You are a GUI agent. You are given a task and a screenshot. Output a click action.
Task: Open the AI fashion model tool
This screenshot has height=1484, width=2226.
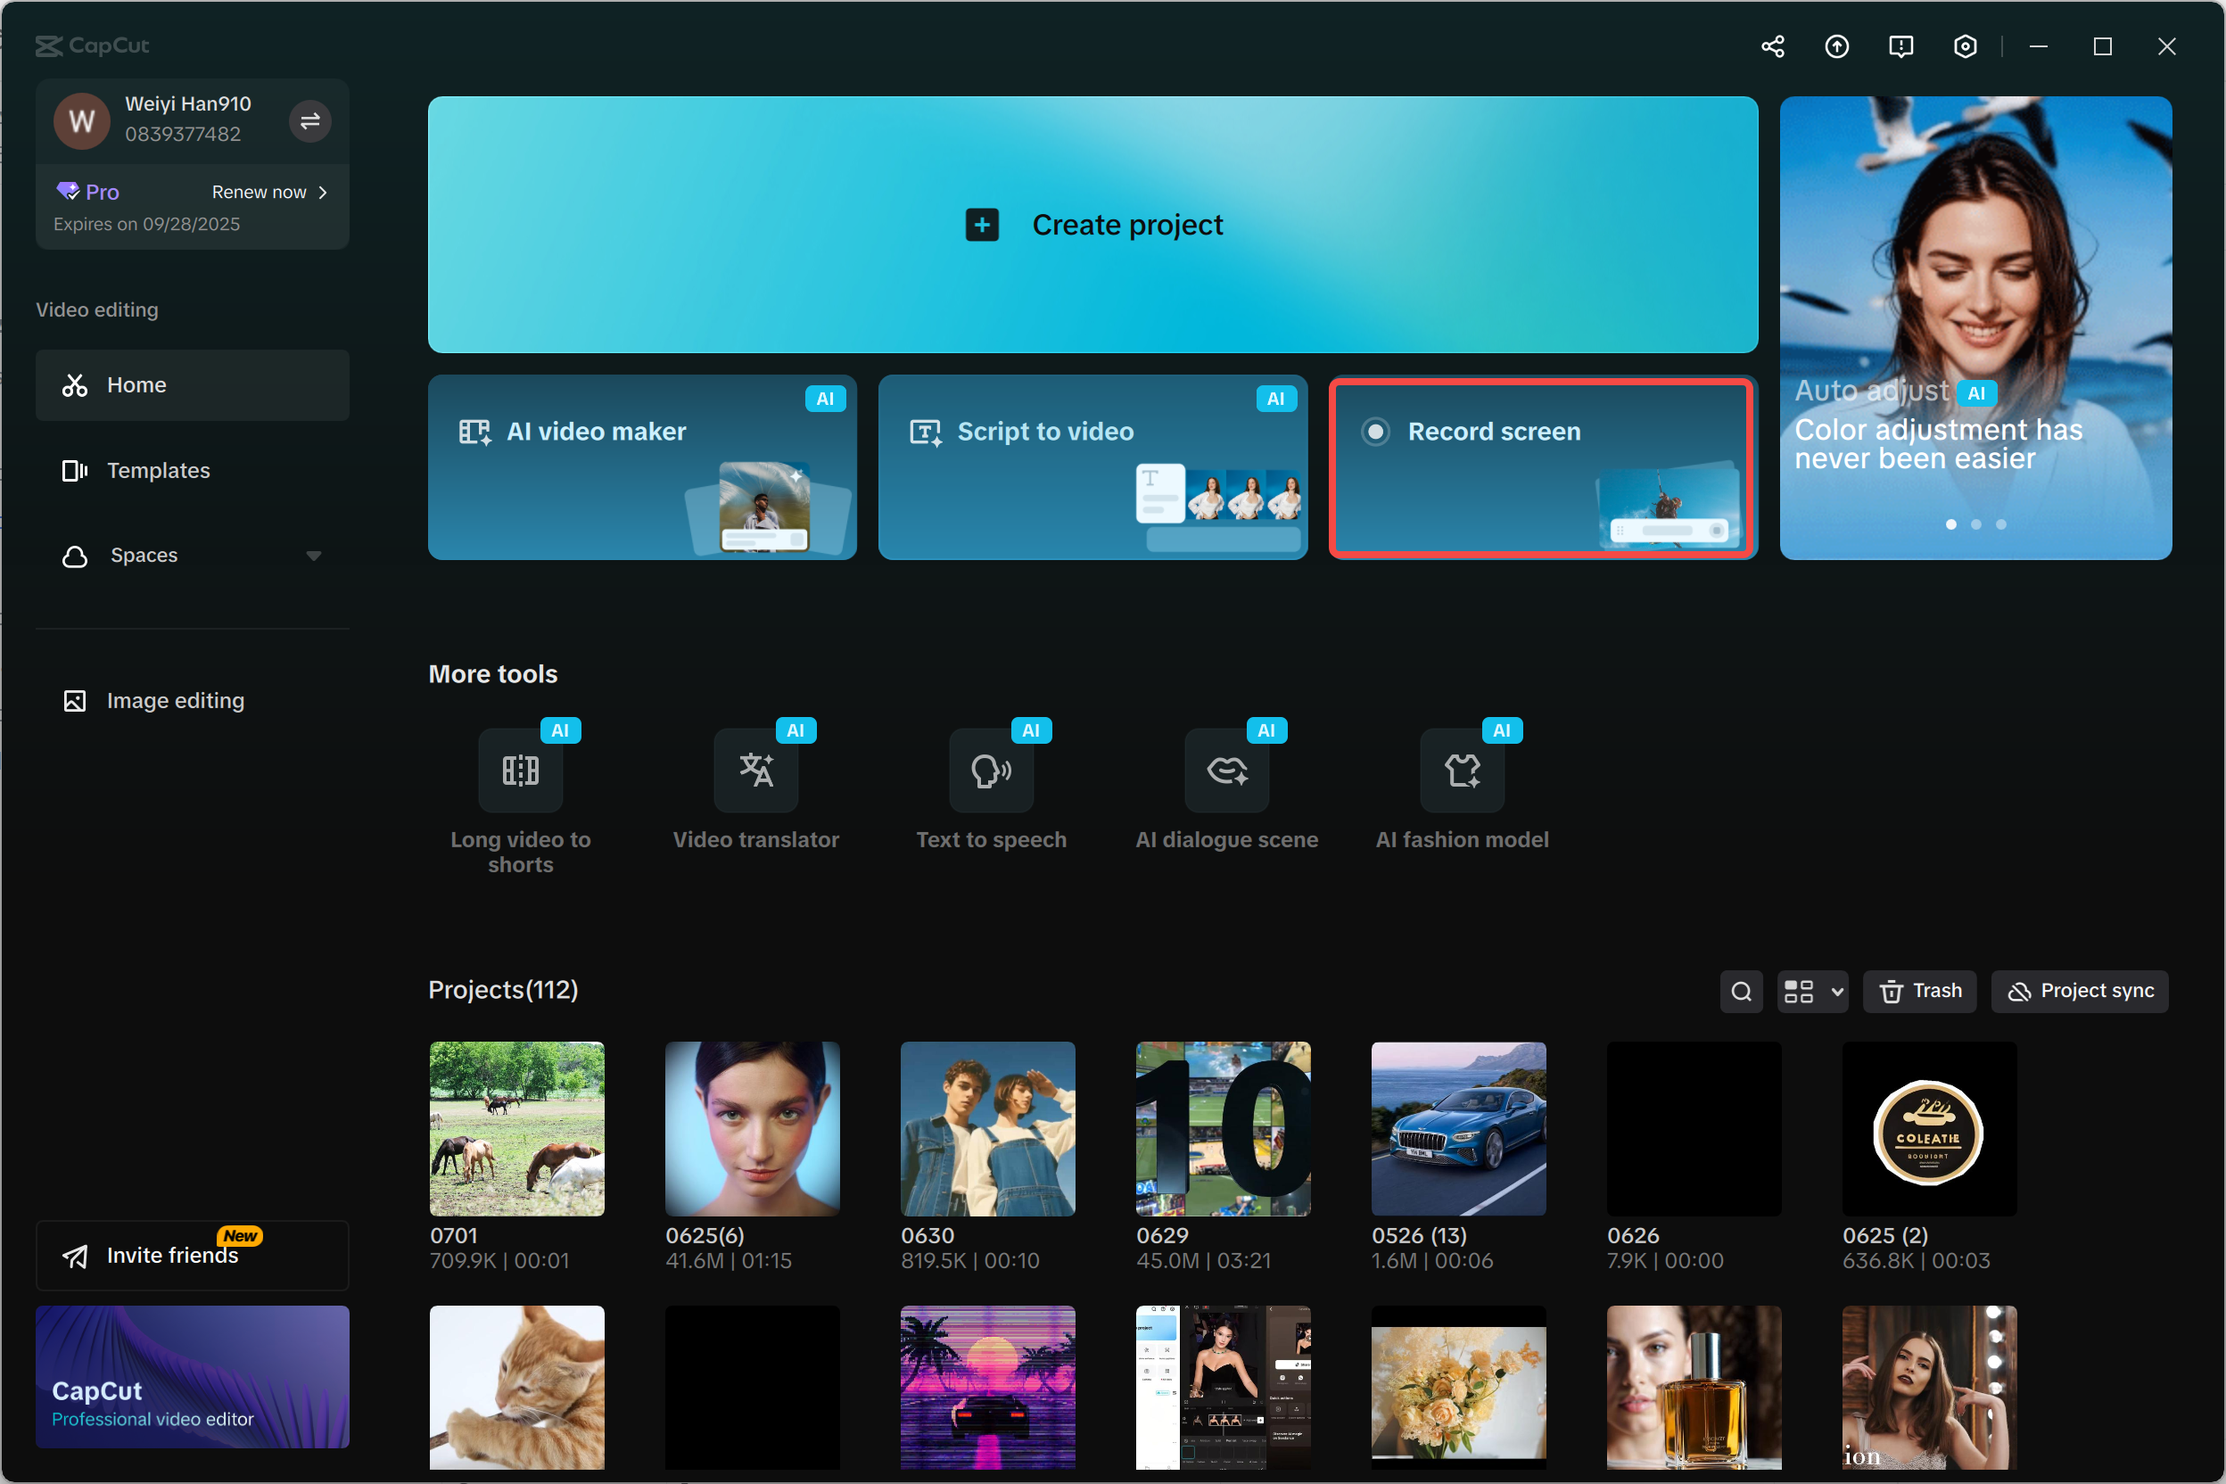tap(1462, 771)
